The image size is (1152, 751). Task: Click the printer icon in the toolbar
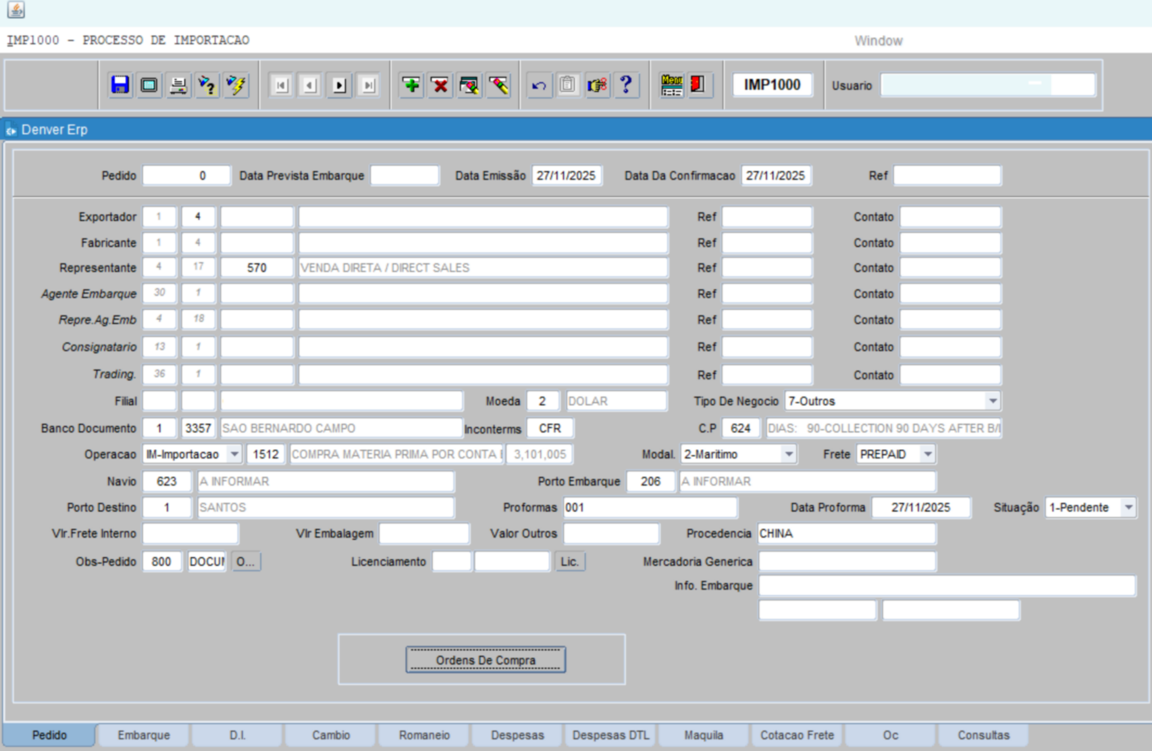pos(178,85)
